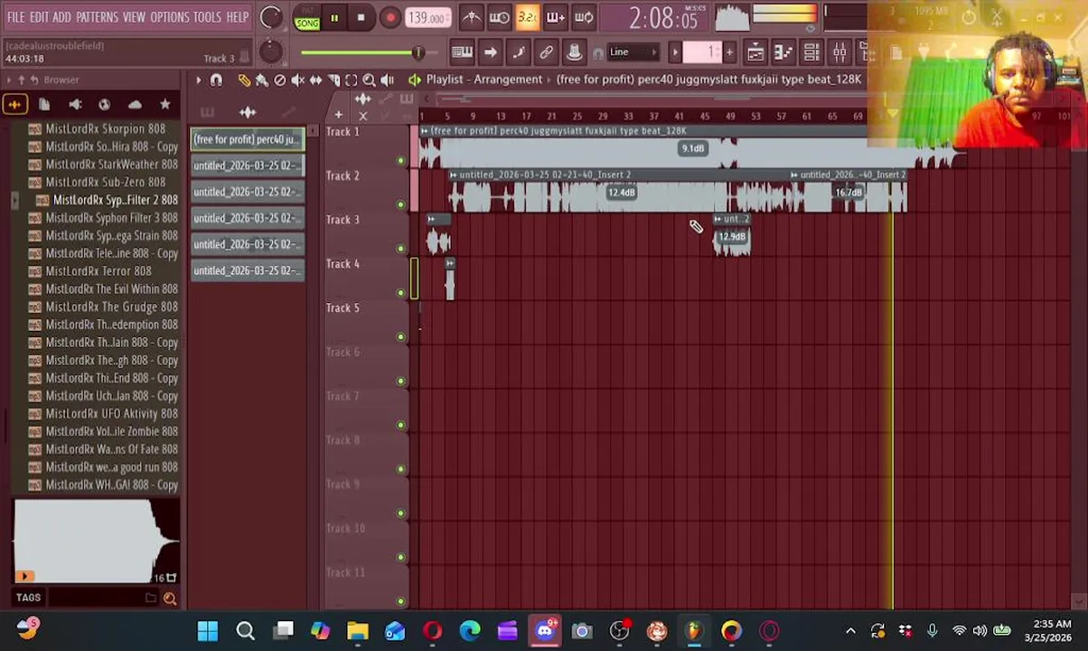Expand the Browser options arrow
The height and width of the screenshot is (651, 1088).
pos(8,80)
